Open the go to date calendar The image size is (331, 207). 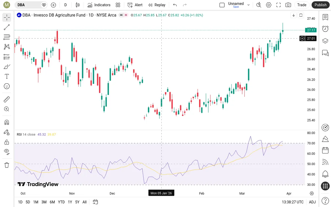pos(95,202)
